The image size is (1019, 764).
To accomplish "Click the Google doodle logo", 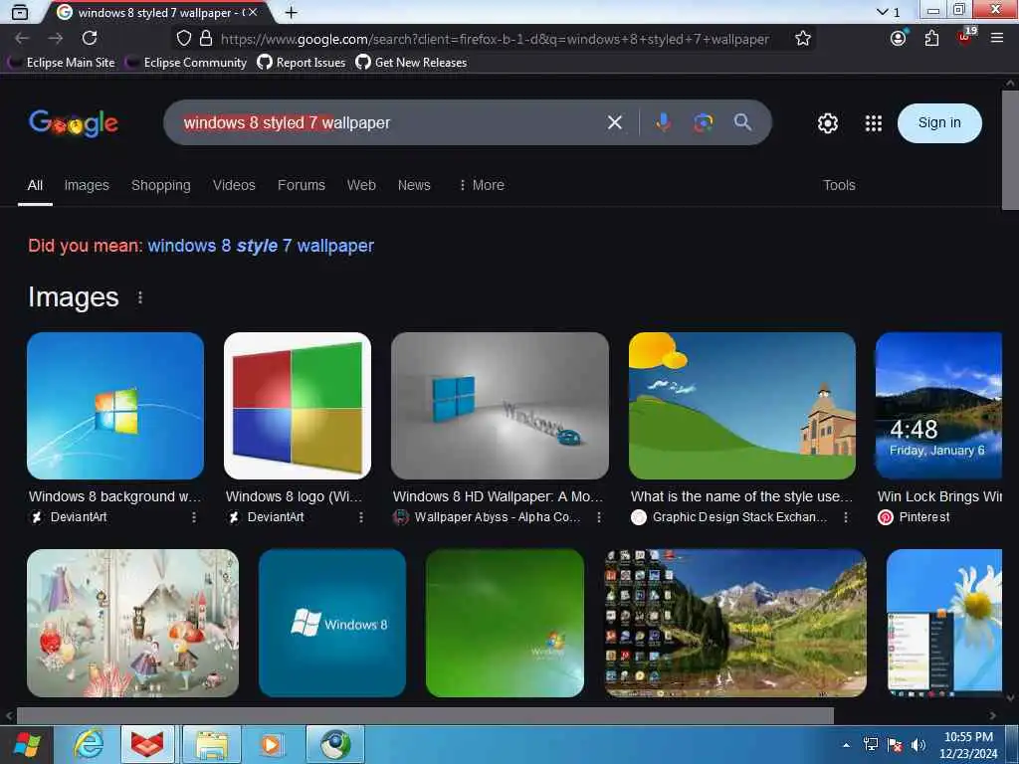I will tap(73, 122).
